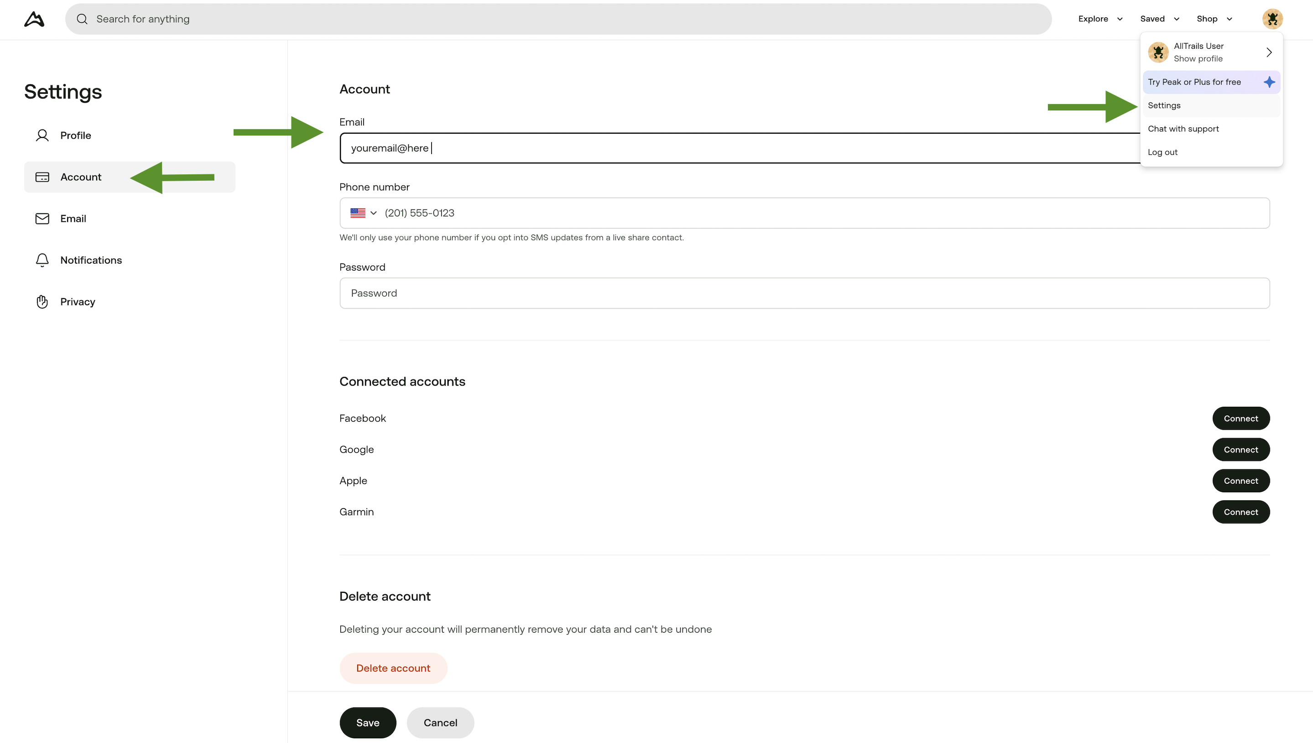The height and width of the screenshot is (743, 1313).
Task: Click Show profile link
Action: pyautogui.click(x=1198, y=59)
